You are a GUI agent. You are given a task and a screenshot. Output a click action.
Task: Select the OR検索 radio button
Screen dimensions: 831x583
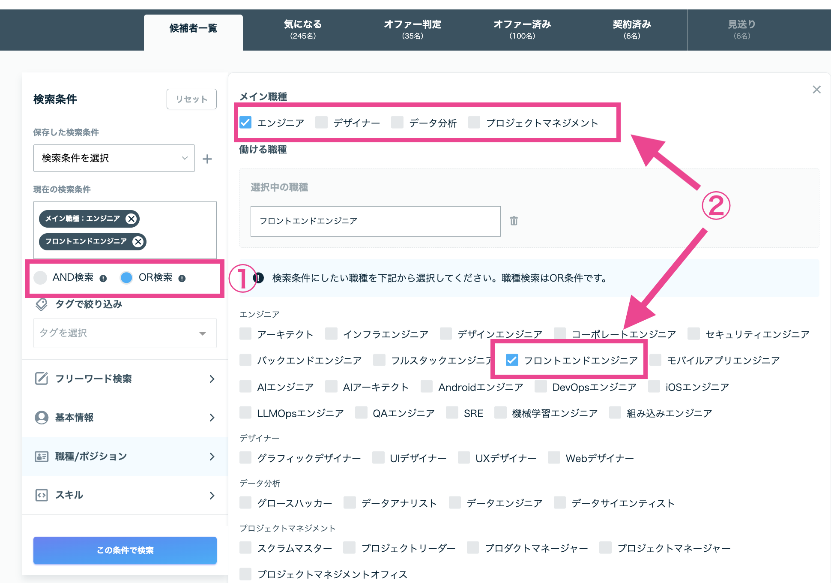(126, 278)
